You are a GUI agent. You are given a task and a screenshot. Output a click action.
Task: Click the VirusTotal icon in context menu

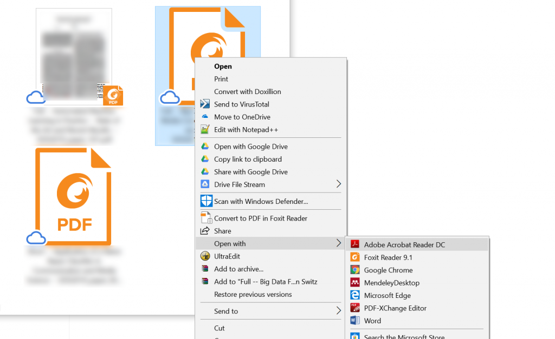coord(205,104)
